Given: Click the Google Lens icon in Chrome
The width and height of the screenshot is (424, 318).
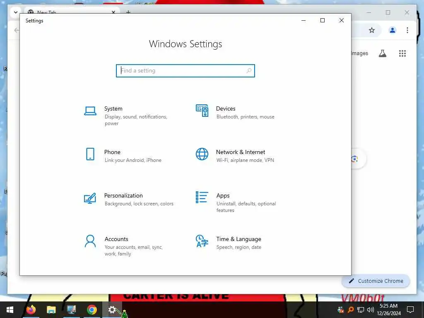Looking at the screenshot, I should (355, 159).
